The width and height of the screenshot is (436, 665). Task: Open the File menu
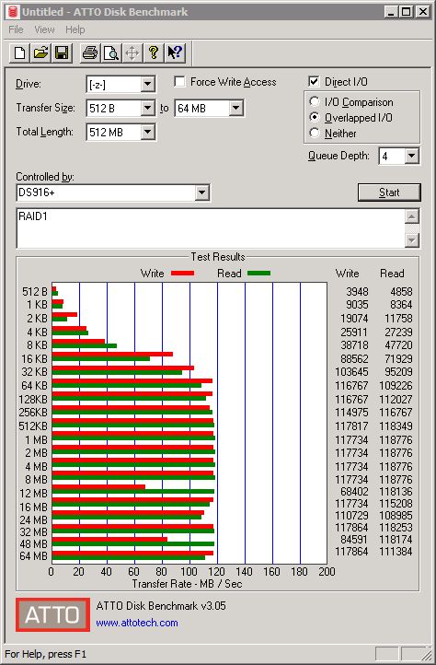[17, 29]
